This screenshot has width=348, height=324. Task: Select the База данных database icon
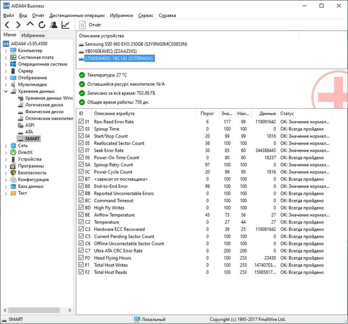click(x=13, y=186)
